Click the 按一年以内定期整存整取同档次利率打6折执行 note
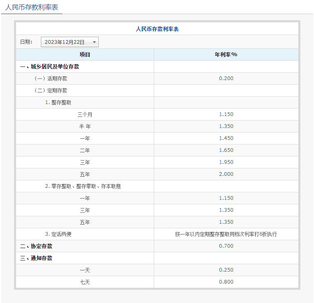This screenshot has height=303, width=314. click(226, 234)
